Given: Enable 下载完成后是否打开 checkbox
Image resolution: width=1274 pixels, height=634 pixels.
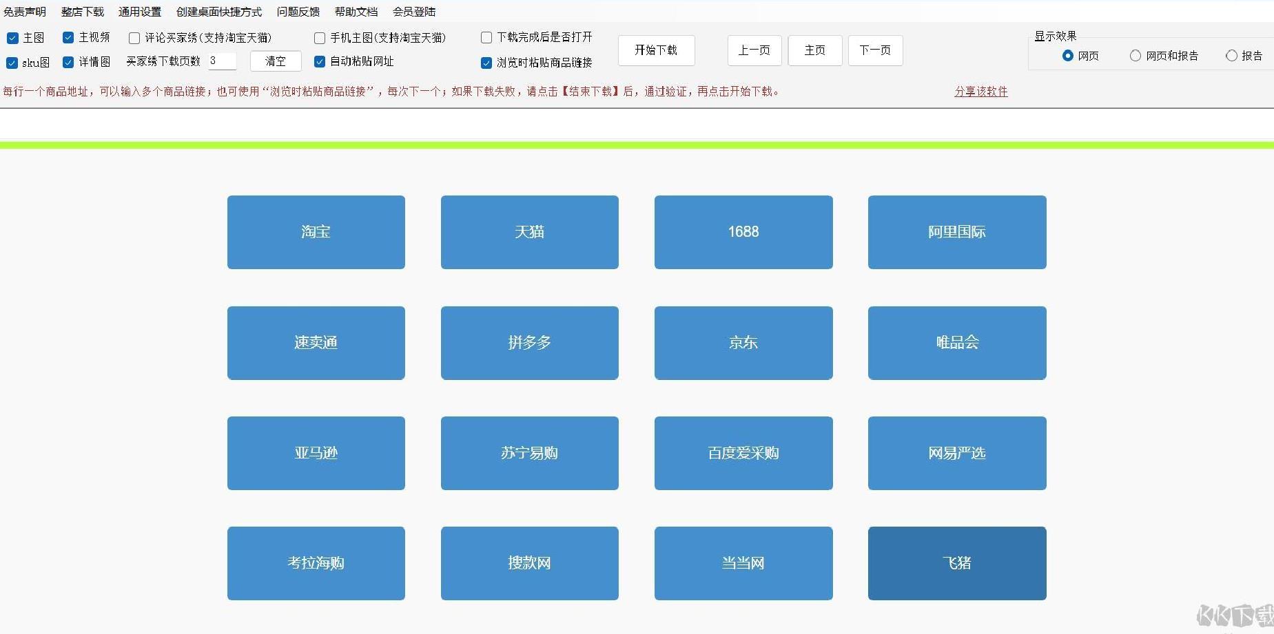Looking at the screenshot, I should tap(486, 37).
